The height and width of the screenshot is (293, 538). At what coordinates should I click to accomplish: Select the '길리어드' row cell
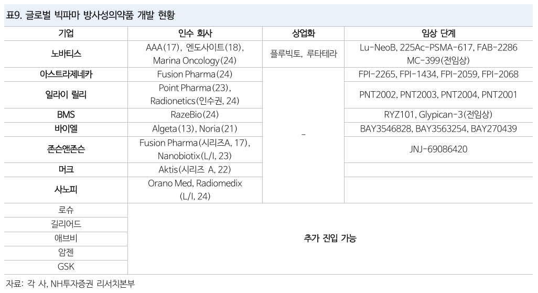[66, 224]
